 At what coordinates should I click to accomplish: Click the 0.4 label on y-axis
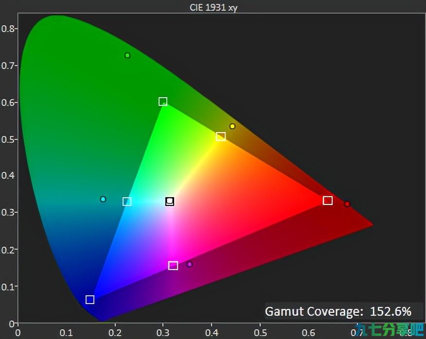click(x=8, y=175)
